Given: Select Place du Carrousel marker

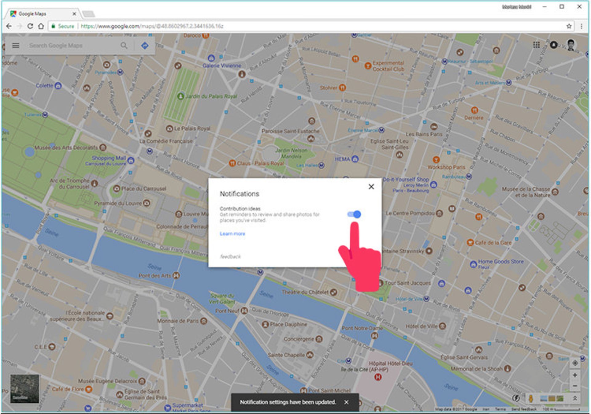Looking at the screenshot, I should click(x=116, y=189).
